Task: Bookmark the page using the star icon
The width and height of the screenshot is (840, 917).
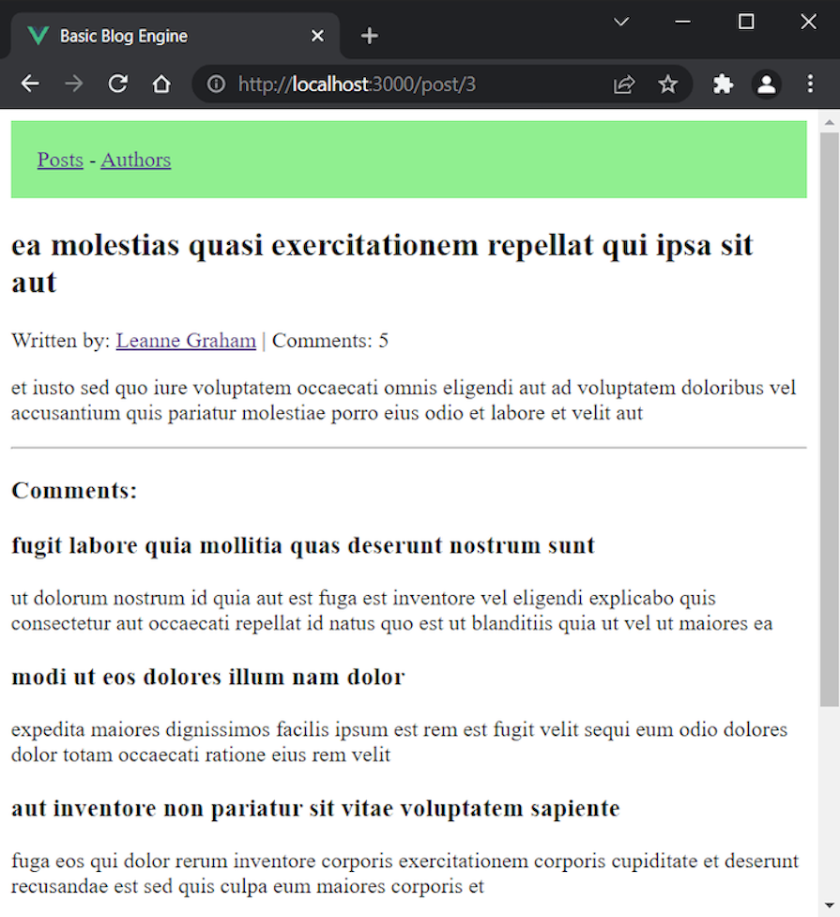Action: click(668, 84)
